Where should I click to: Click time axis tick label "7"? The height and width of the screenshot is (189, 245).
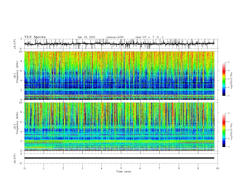[160, 168]
